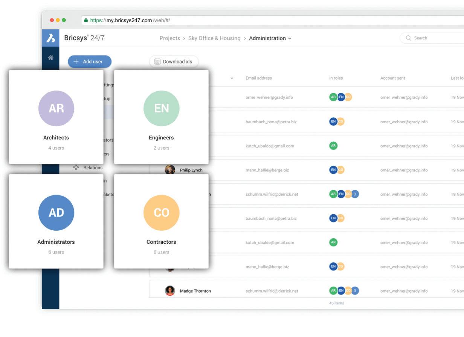
Task: Click Contractors card title
Action: coord(161,242)
